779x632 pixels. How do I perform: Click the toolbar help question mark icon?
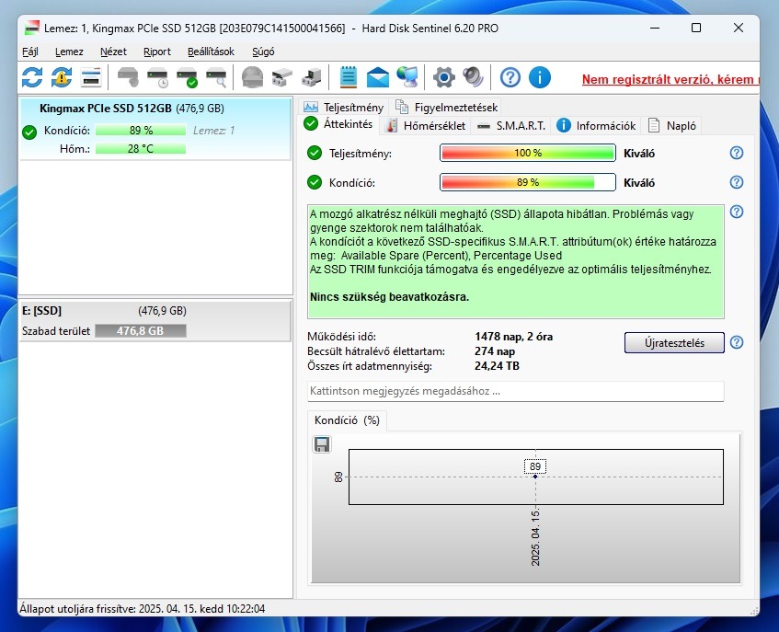point(510,77)
